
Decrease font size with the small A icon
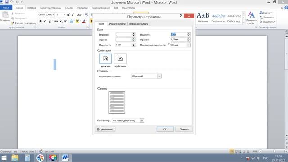[72, 15]
